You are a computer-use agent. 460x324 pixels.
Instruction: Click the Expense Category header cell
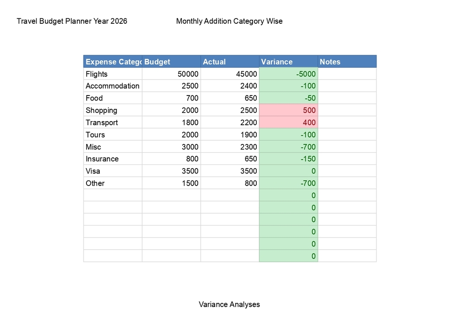click(x=113, y=62)
